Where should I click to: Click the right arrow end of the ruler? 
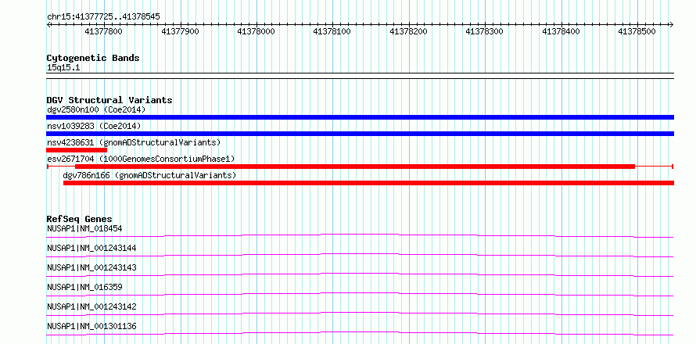pos(672,24)
